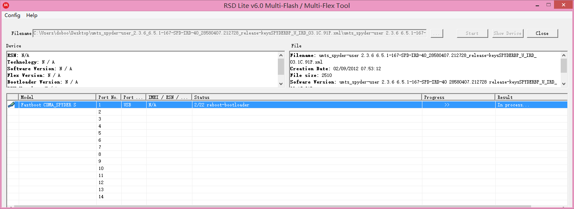
Task: Select port number 10 row
Action: 287,168
